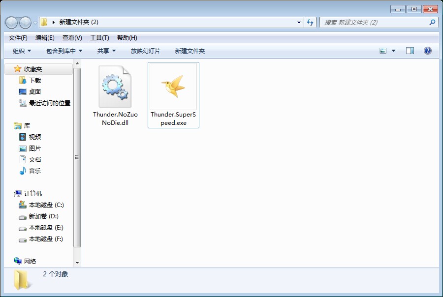The image size is (443, 297).
Task: Click the 桌面 monitor icon
Action: (x=23, y=92)
